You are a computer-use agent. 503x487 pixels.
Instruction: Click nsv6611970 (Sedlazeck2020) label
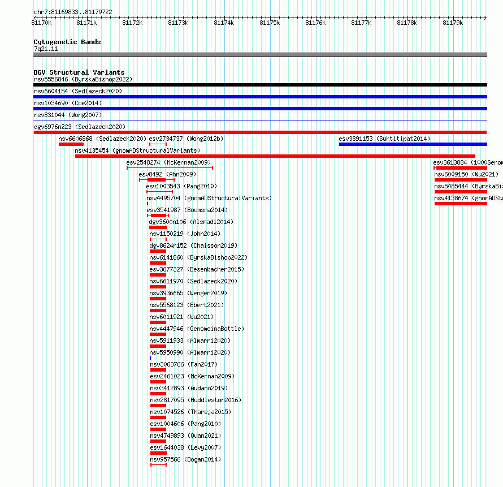click(193, 281)
